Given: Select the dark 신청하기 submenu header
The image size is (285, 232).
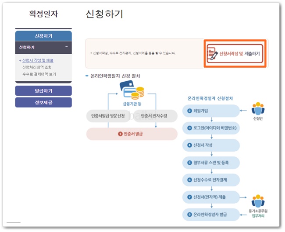Looking at the screenshot, I should [43, 48].
